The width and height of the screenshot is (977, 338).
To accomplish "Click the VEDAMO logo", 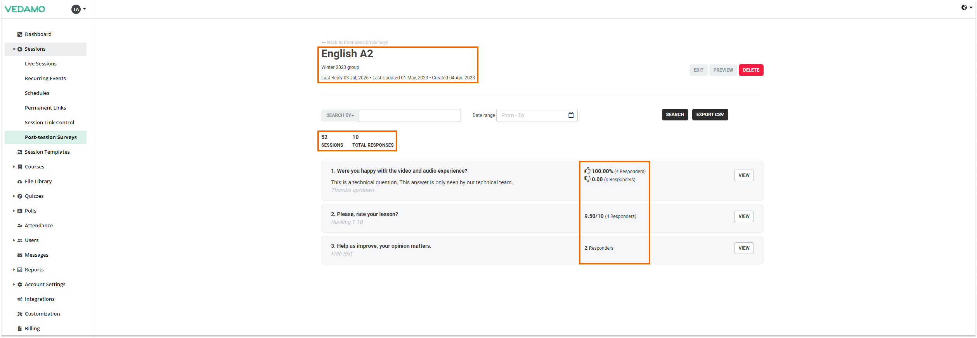I will click(25, 9).
